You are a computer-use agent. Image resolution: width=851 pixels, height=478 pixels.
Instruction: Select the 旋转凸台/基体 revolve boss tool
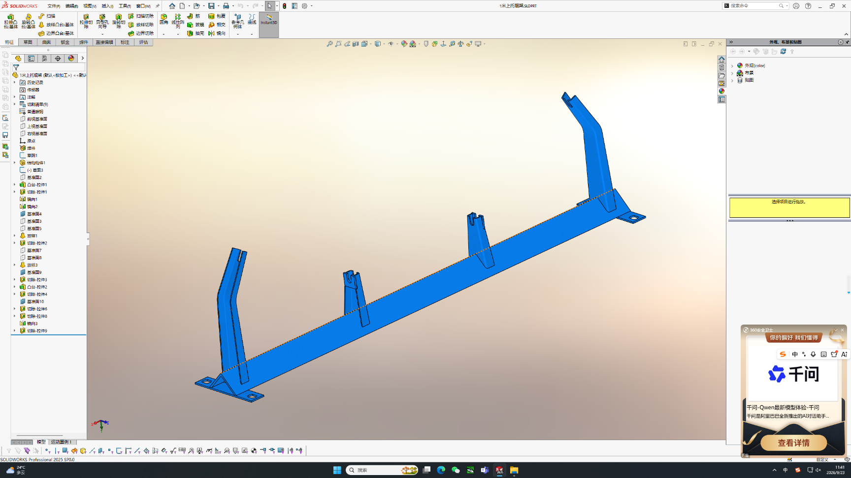pyautogui.click(x=28, y=21)
